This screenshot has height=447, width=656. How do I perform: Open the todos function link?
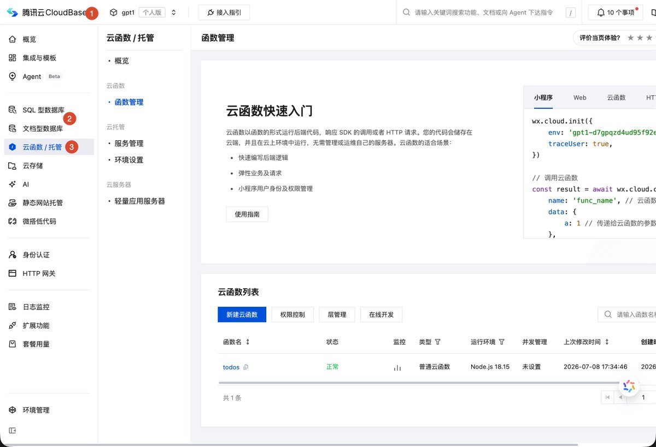(x=231, y=367)
